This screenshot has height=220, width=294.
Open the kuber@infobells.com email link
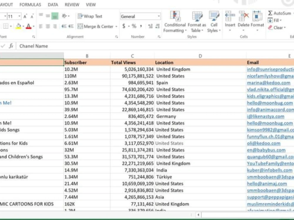point(270,170)
